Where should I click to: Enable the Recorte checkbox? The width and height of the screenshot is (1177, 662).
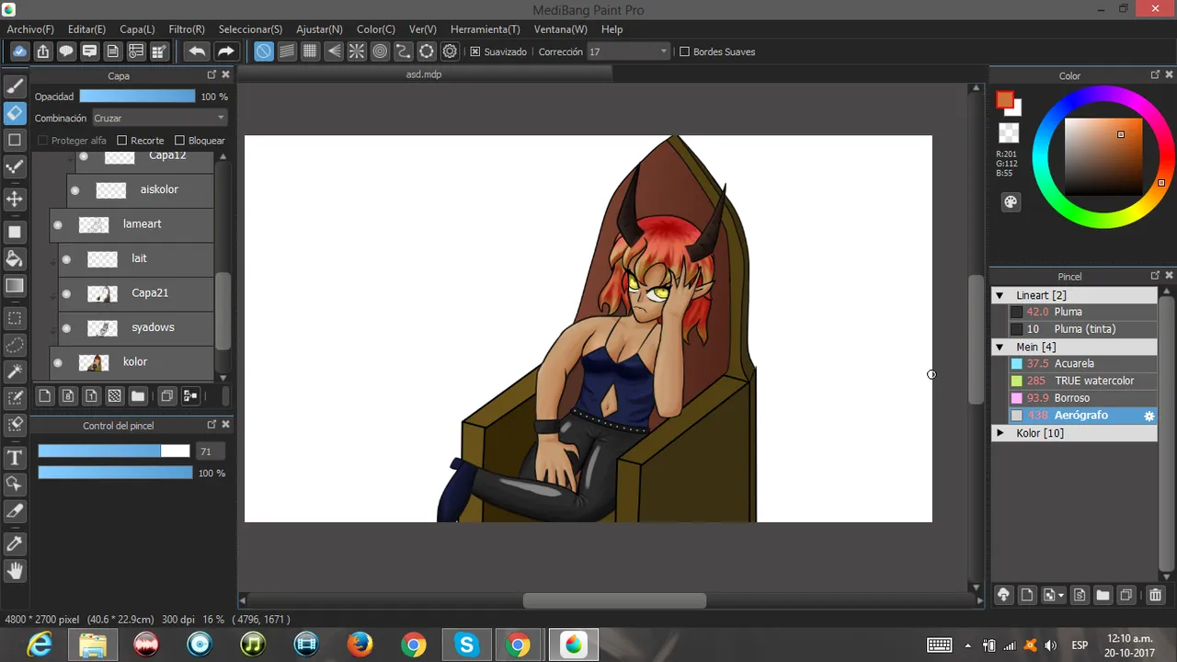coord(121,141)
